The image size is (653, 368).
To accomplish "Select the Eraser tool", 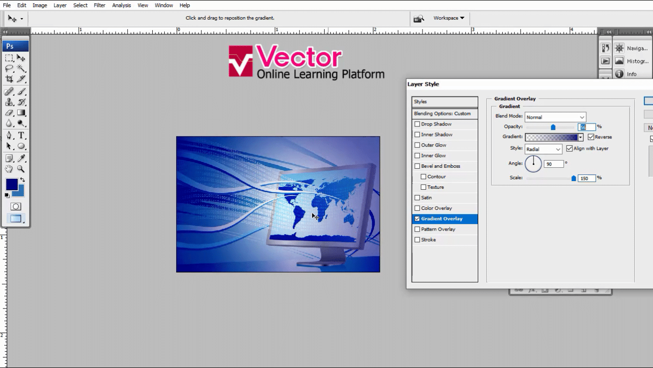I will pos(9,113).
